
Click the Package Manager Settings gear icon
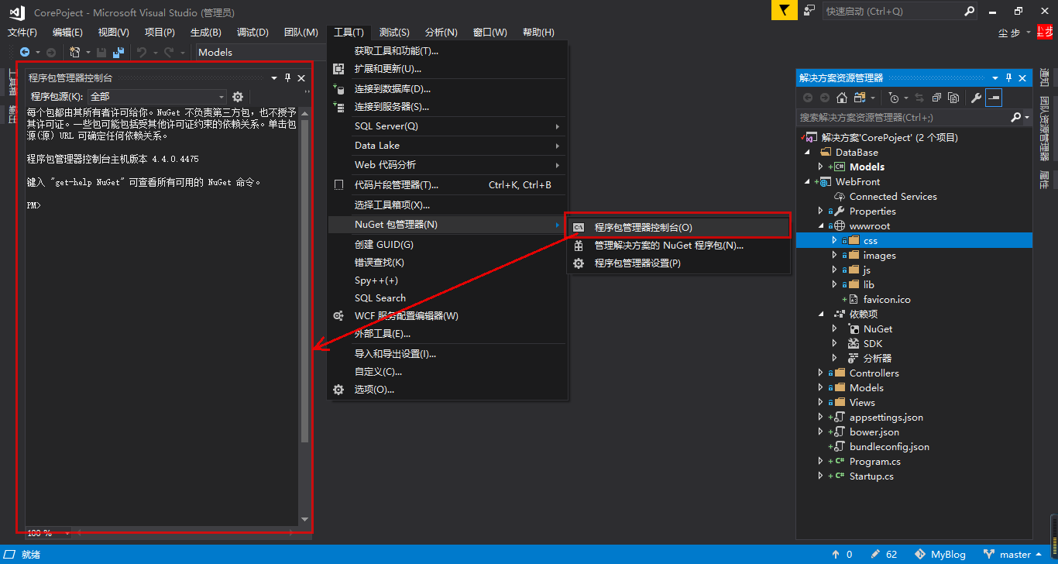pyautogui.click(x=579, y=263)
